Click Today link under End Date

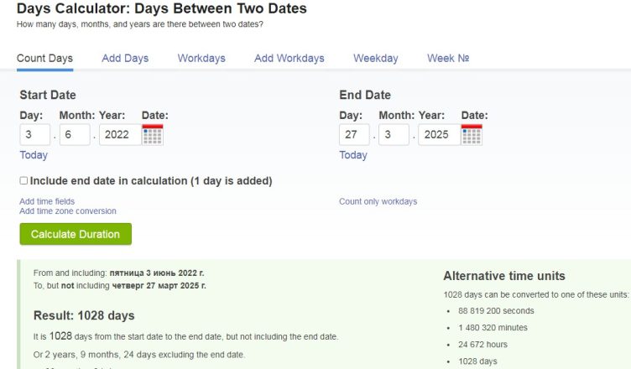(x=353, y=155)
